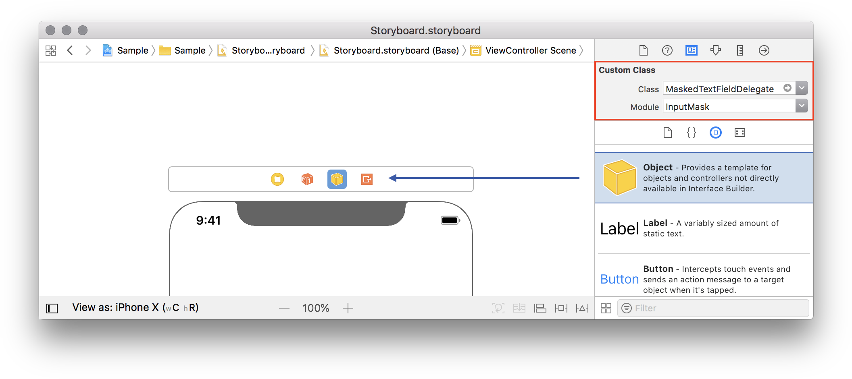This screenshot has height=379, width=852.
Task: Open the Connections inspector
Action: 764,50
